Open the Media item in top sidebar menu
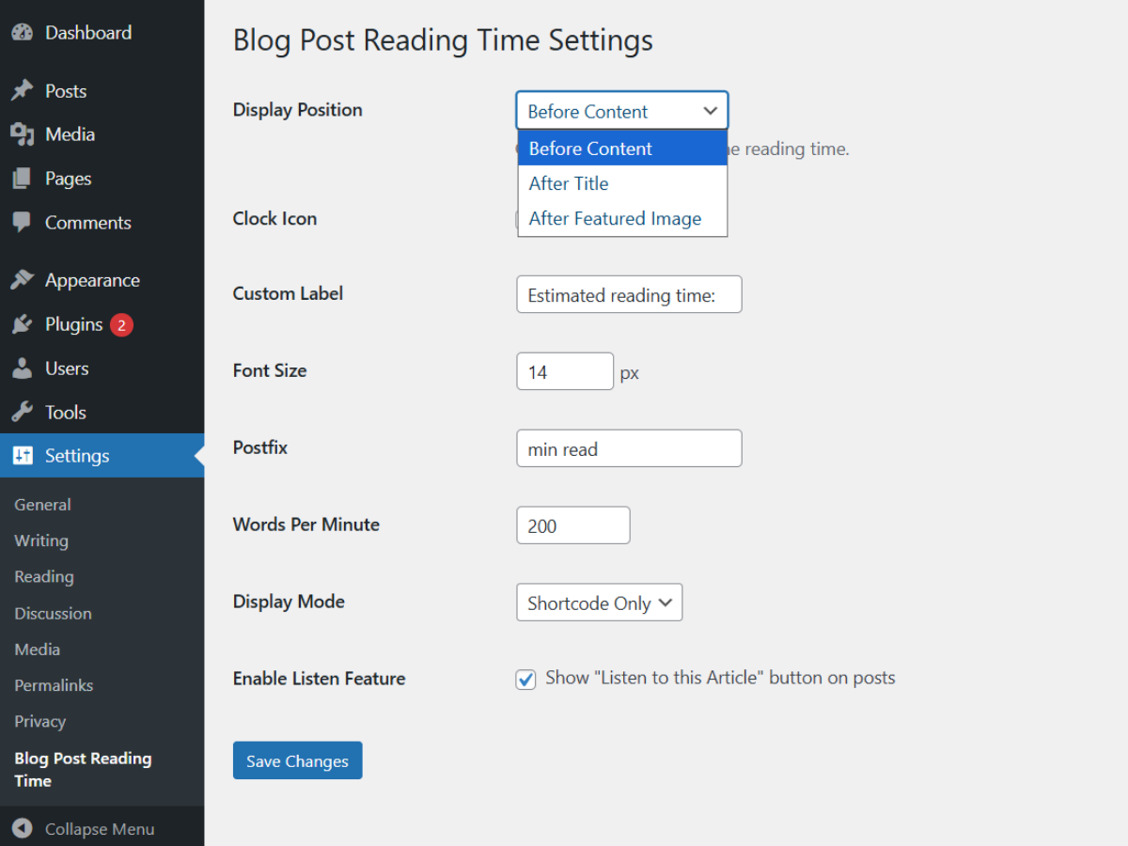 (70, 134)
